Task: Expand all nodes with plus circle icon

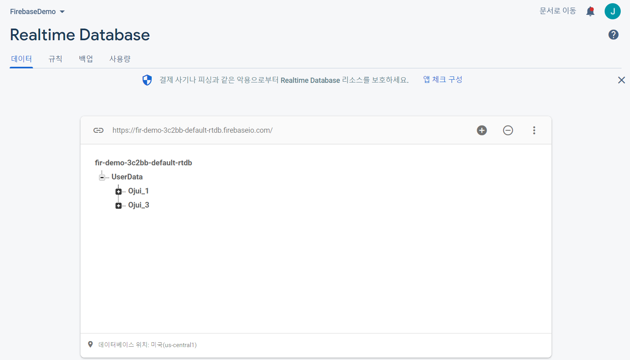Action: point(481,130)
